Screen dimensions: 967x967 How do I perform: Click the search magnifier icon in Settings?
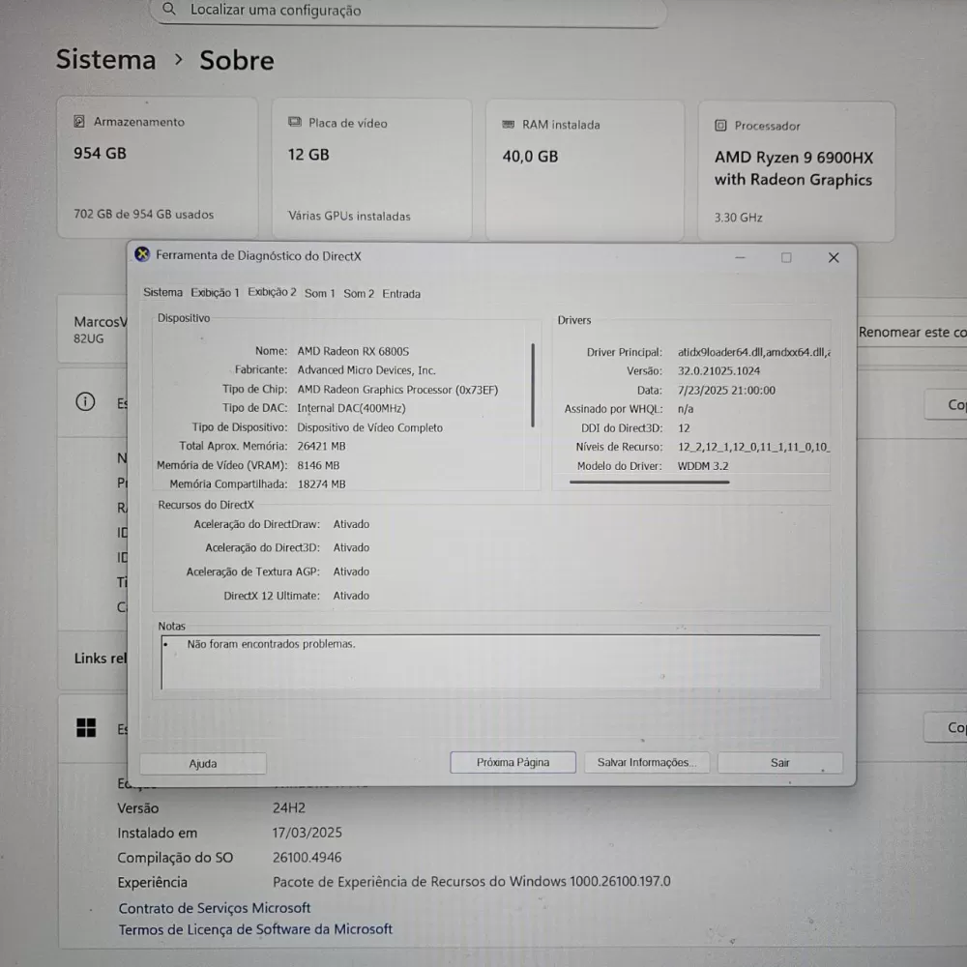(x=169, y=10)
